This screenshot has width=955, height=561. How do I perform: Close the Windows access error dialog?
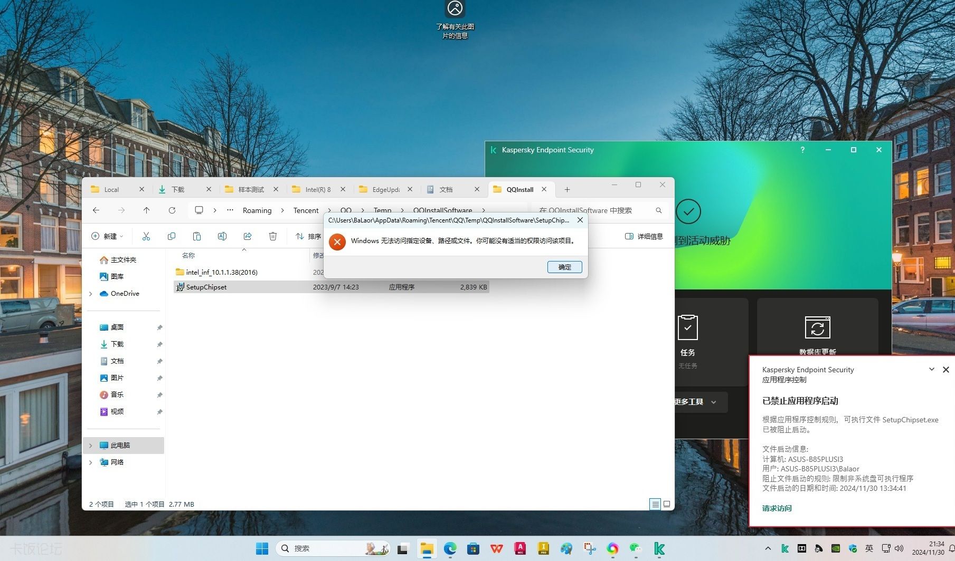pos(580,220)
